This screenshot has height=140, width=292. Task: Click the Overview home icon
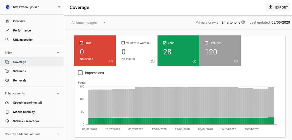coord(7,21)
